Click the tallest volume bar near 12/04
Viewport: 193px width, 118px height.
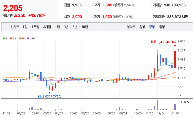coord(157,105)
